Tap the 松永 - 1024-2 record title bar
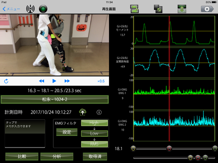 [55, 99]
